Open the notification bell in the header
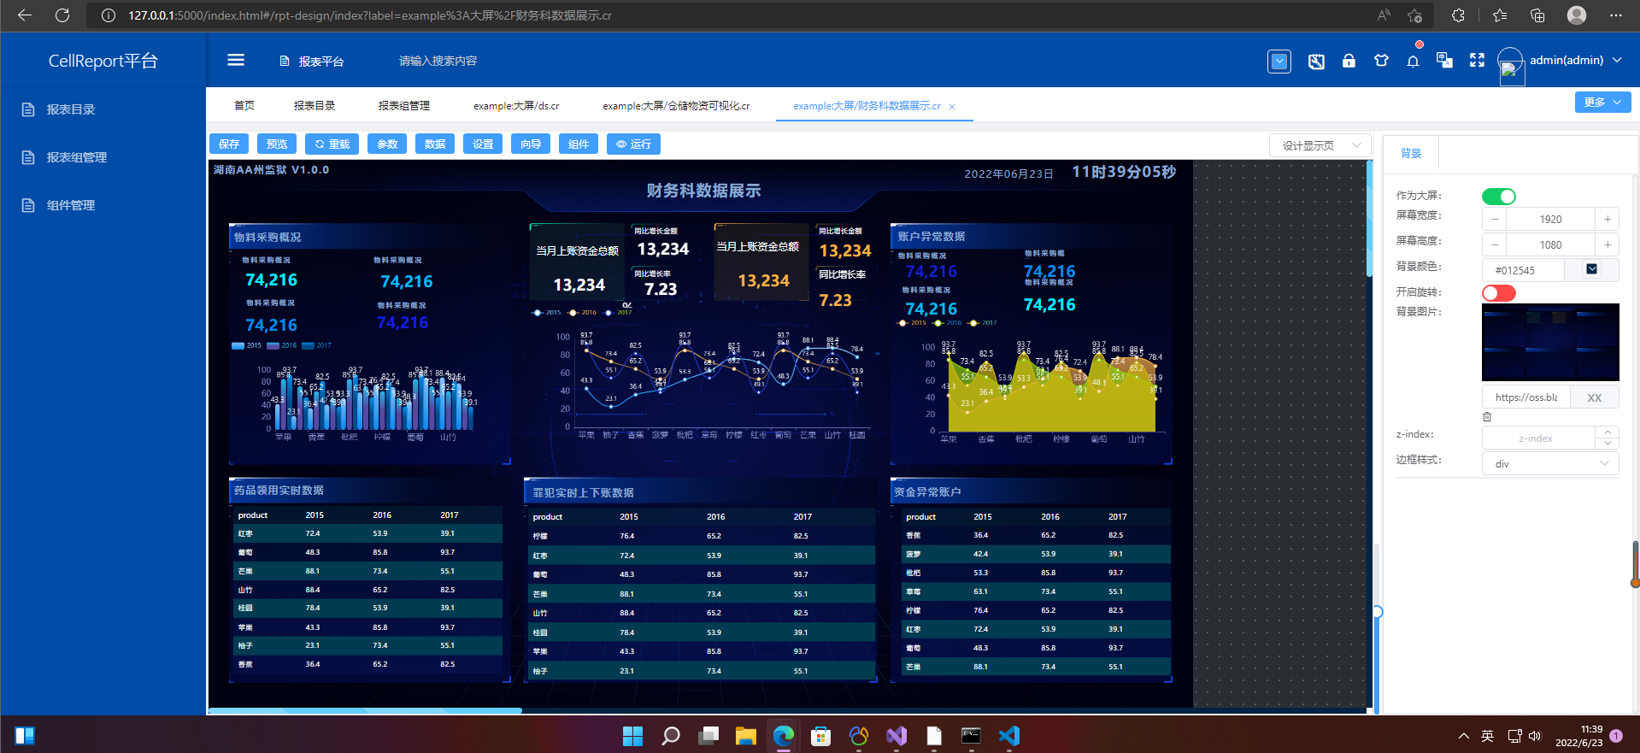 click(x=1414, y=61)
